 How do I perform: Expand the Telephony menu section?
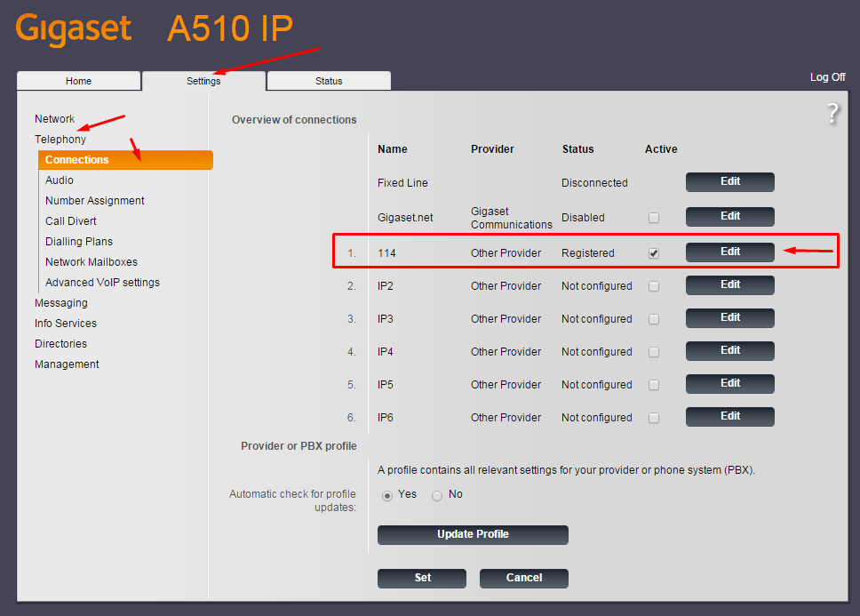click(x=60, y=140)
